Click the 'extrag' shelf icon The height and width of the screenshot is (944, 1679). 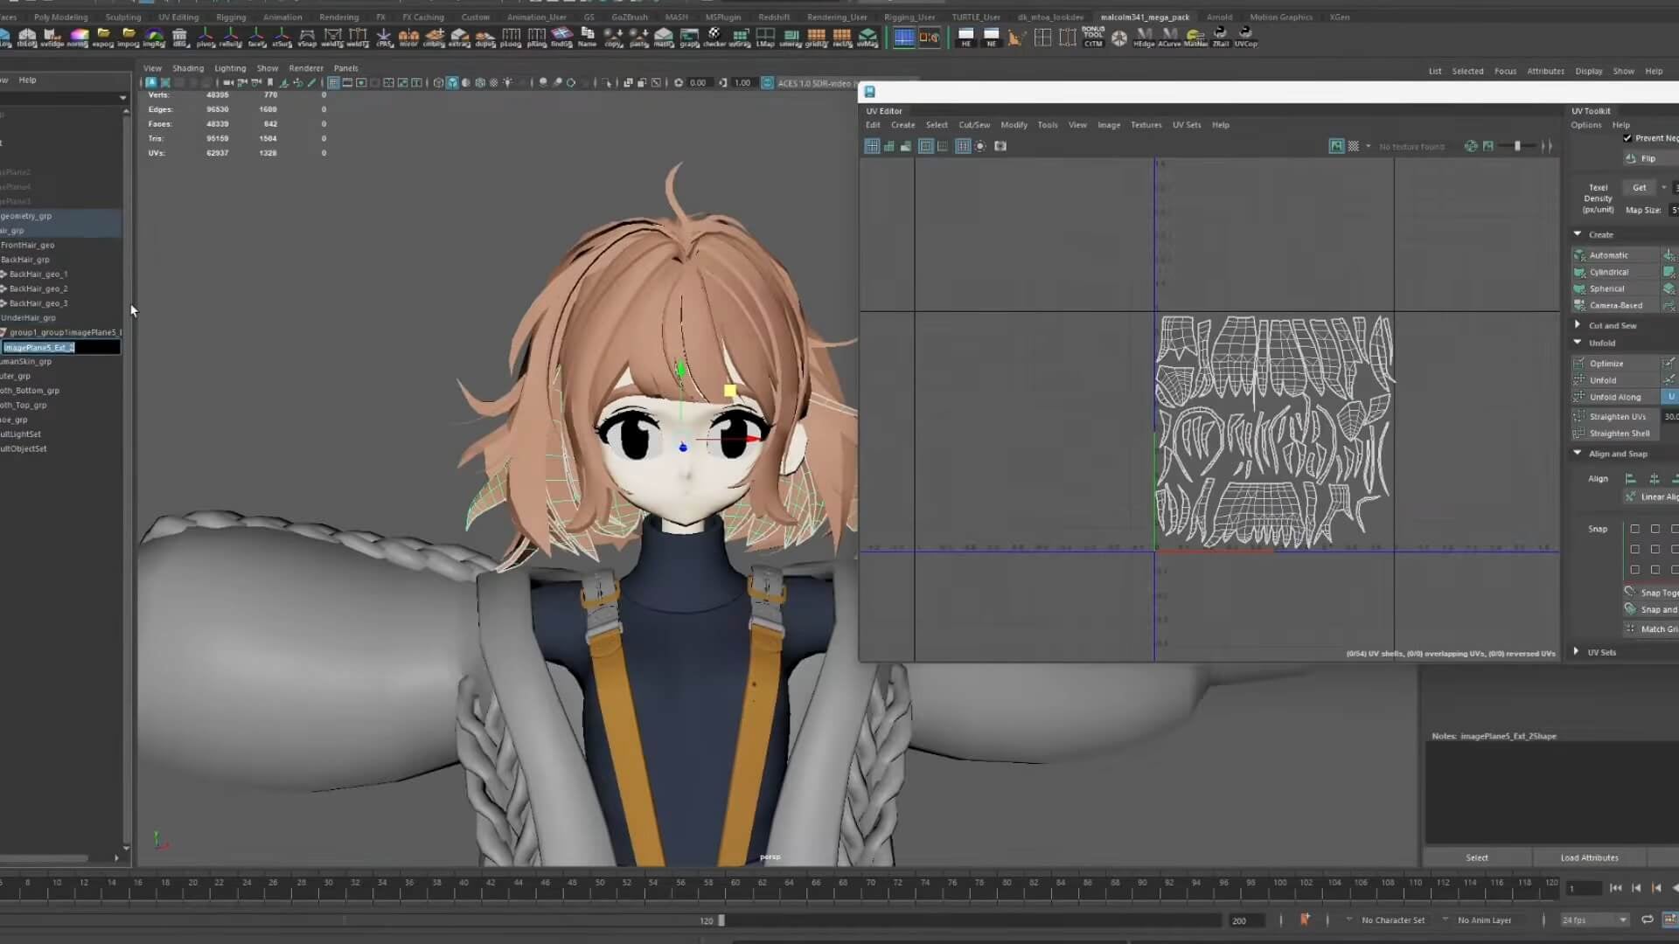tap(459, 37)
